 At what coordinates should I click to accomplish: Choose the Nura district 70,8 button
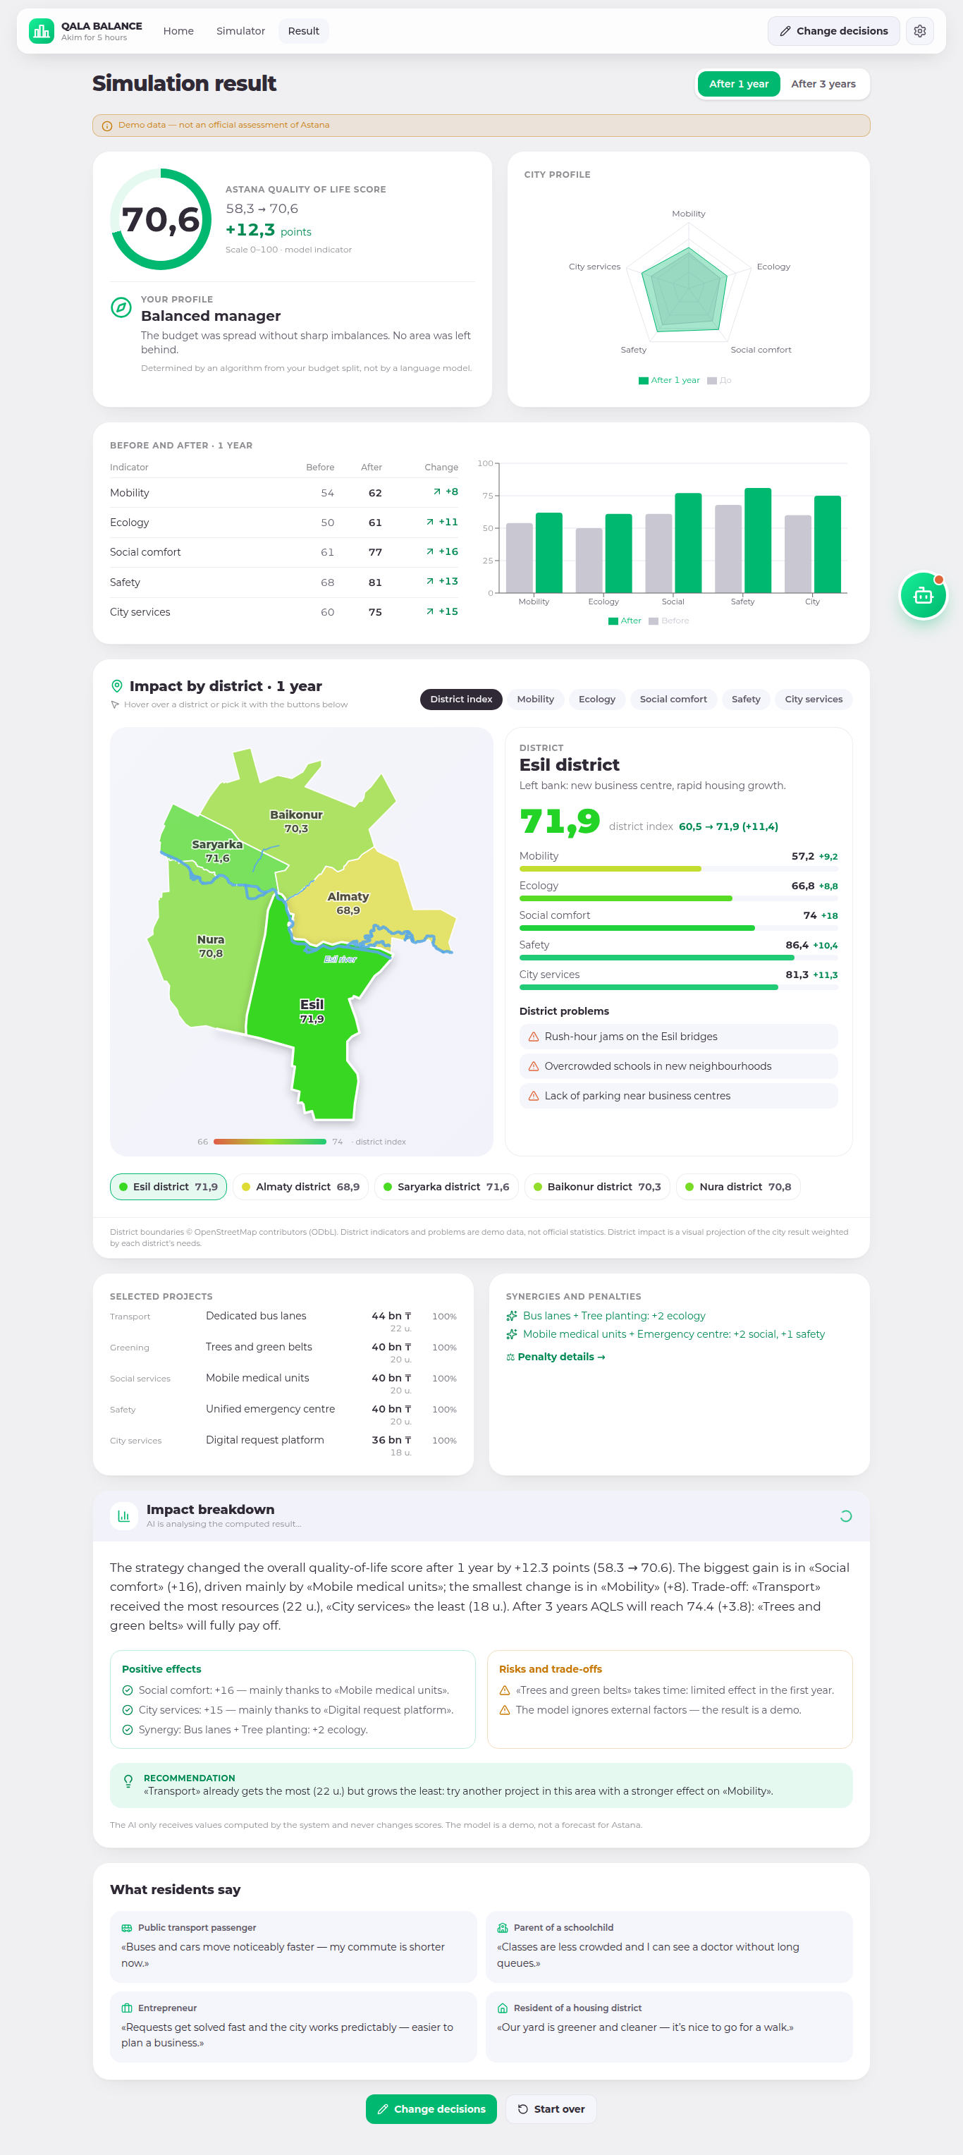pos(738,1187)
